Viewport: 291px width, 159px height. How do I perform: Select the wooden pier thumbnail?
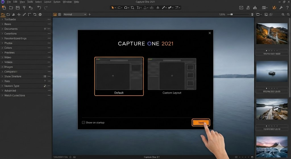272,109
